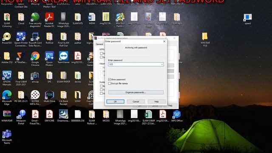The image size is (272, 153).
Task: Launch PowerISO desktop icon
Action: (x=7, y=37)
